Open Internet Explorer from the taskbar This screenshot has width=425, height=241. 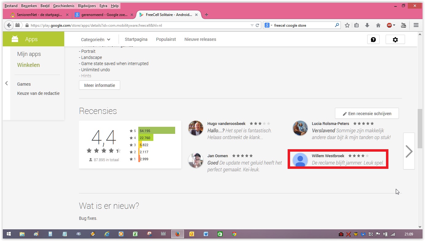[x=107, y=234]
